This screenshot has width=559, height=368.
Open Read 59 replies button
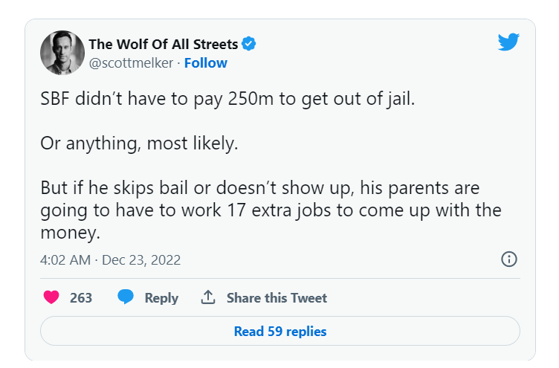(x=279, y=331)
